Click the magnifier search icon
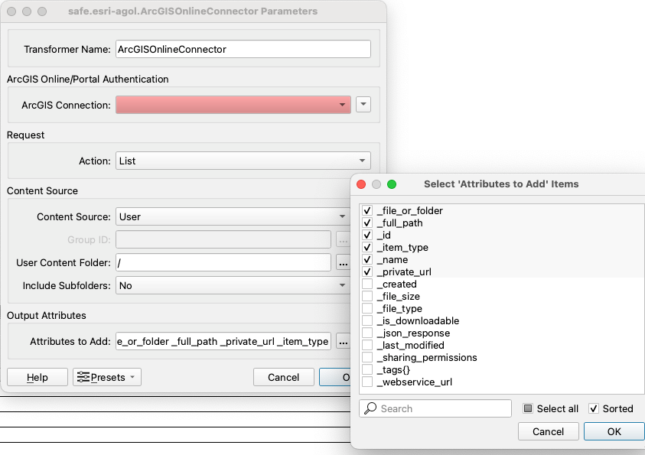This screenshot has width=645, height=455. (x=370, y=408)
